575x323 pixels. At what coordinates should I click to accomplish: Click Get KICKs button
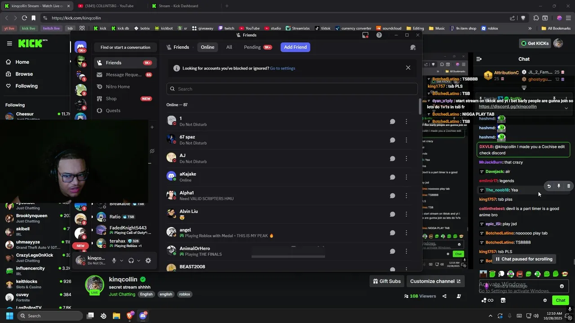pos(535,44)
